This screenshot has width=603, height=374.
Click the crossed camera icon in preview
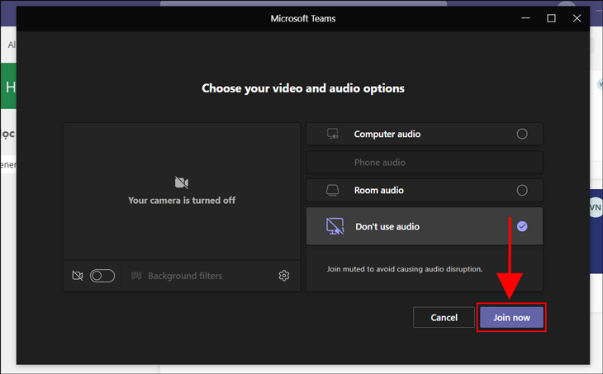point(182,182)
